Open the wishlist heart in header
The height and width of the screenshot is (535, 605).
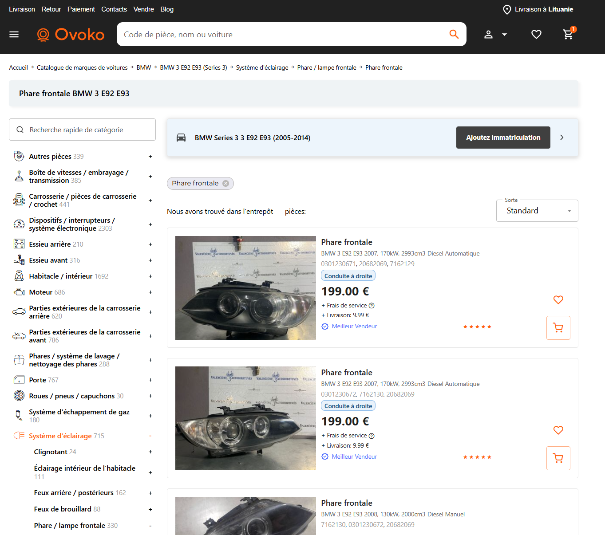click(536, 35)
